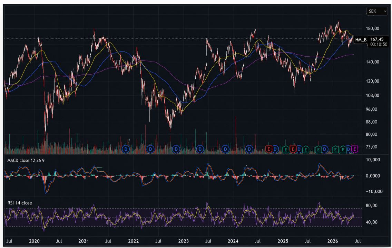The height and width of the screenshot is (248, 392).
Task: Click the HM_B symbol price label
Action: click(x=361, y=39)
